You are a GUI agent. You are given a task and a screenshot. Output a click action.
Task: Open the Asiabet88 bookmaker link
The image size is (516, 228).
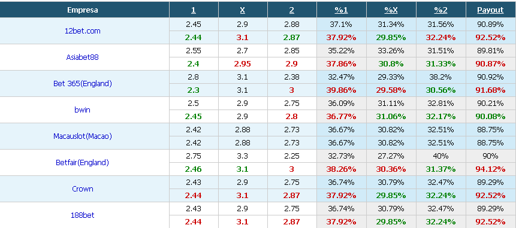82,57
